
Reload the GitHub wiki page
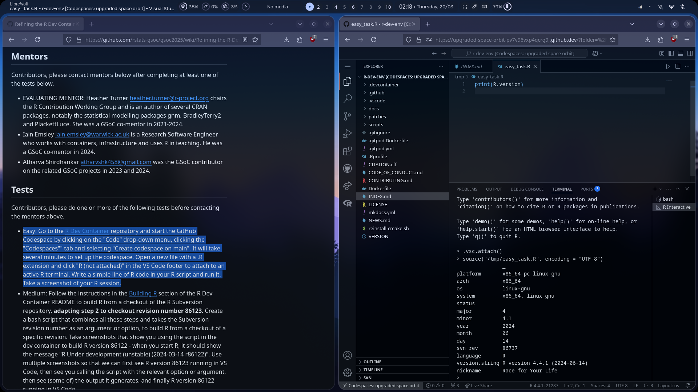click(x=37, y=40)
